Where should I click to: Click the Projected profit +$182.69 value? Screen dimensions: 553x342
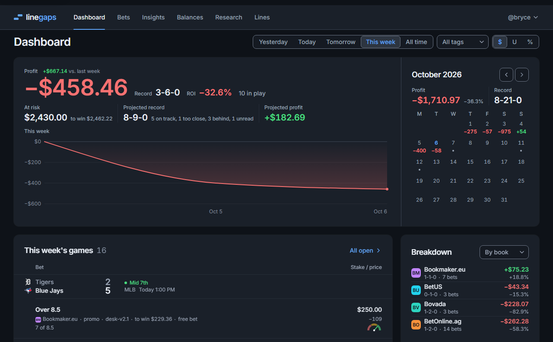pos(285,117)
